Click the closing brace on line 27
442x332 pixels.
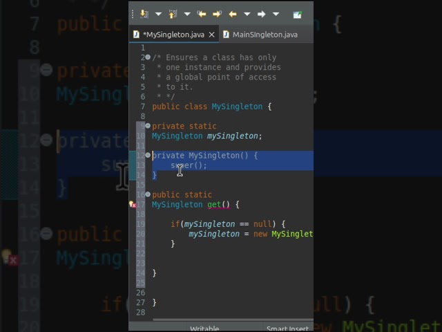point(154,302)
